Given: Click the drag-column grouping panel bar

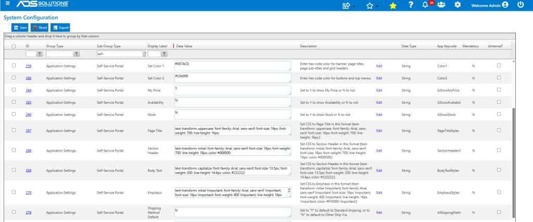Looking at the screenshot, I should pyautogui.click(x=260, y=36).
